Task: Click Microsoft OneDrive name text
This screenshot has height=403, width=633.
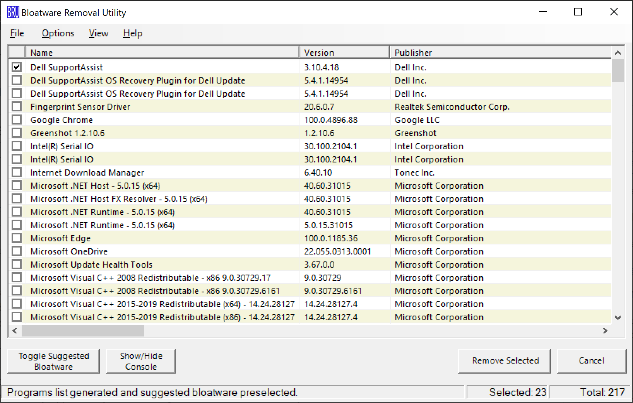Action: (x=69, y=251)
